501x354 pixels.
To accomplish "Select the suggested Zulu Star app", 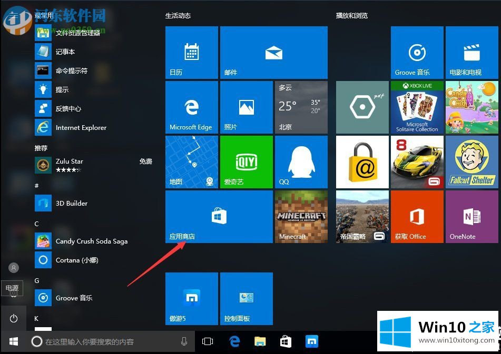I will (94, 165).
